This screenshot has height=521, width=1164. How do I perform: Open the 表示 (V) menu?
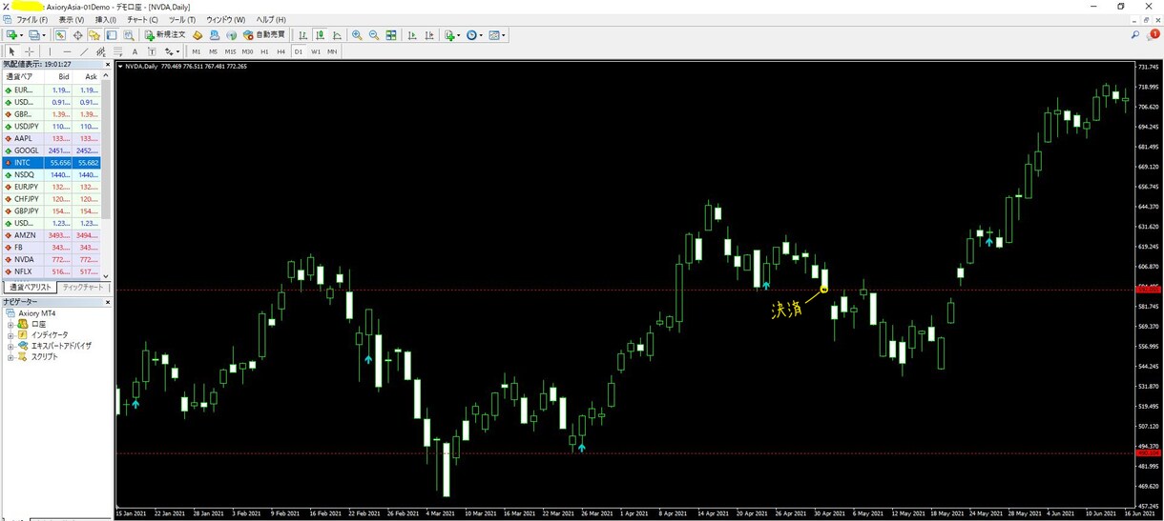pyautogui.click(x=71, y=19)
